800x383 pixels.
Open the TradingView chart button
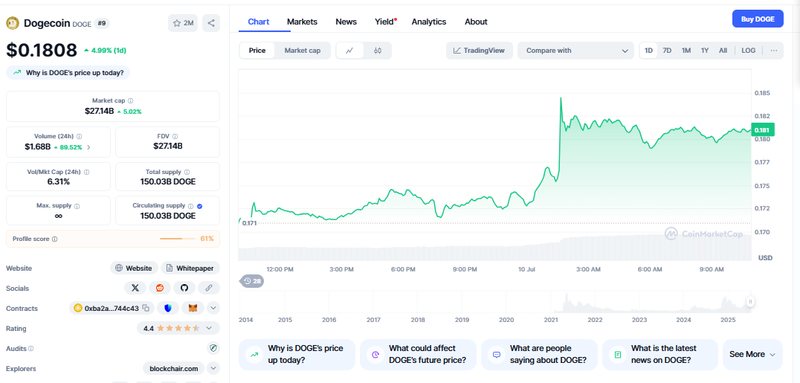click(x=479, y=51)
